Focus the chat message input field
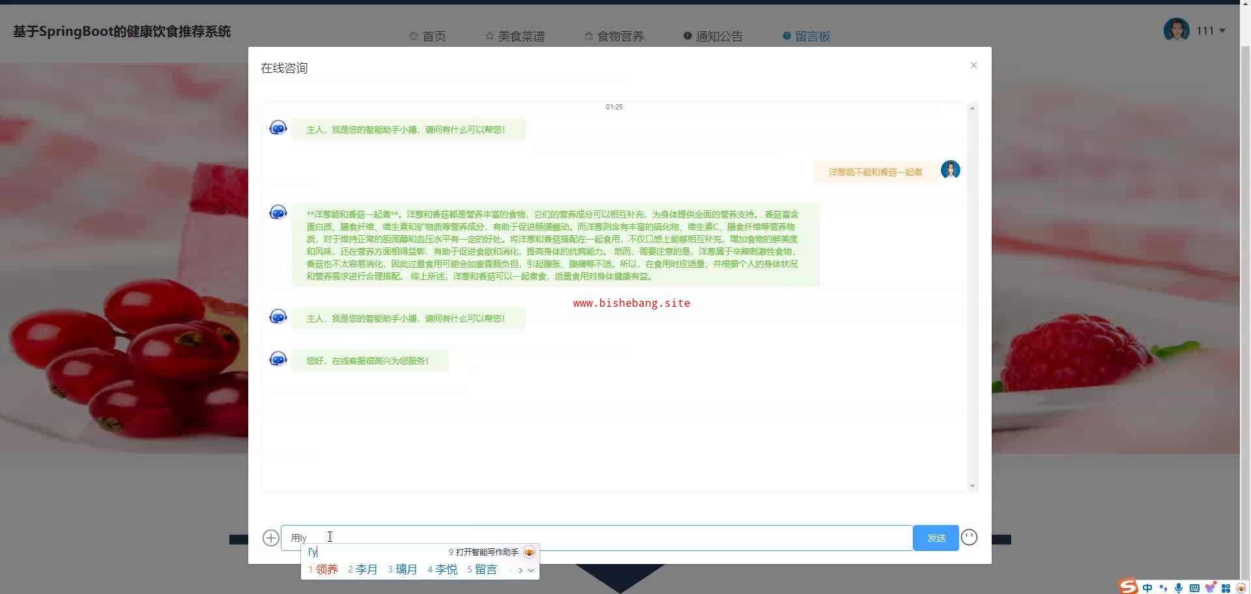 [x=597, y=538]
